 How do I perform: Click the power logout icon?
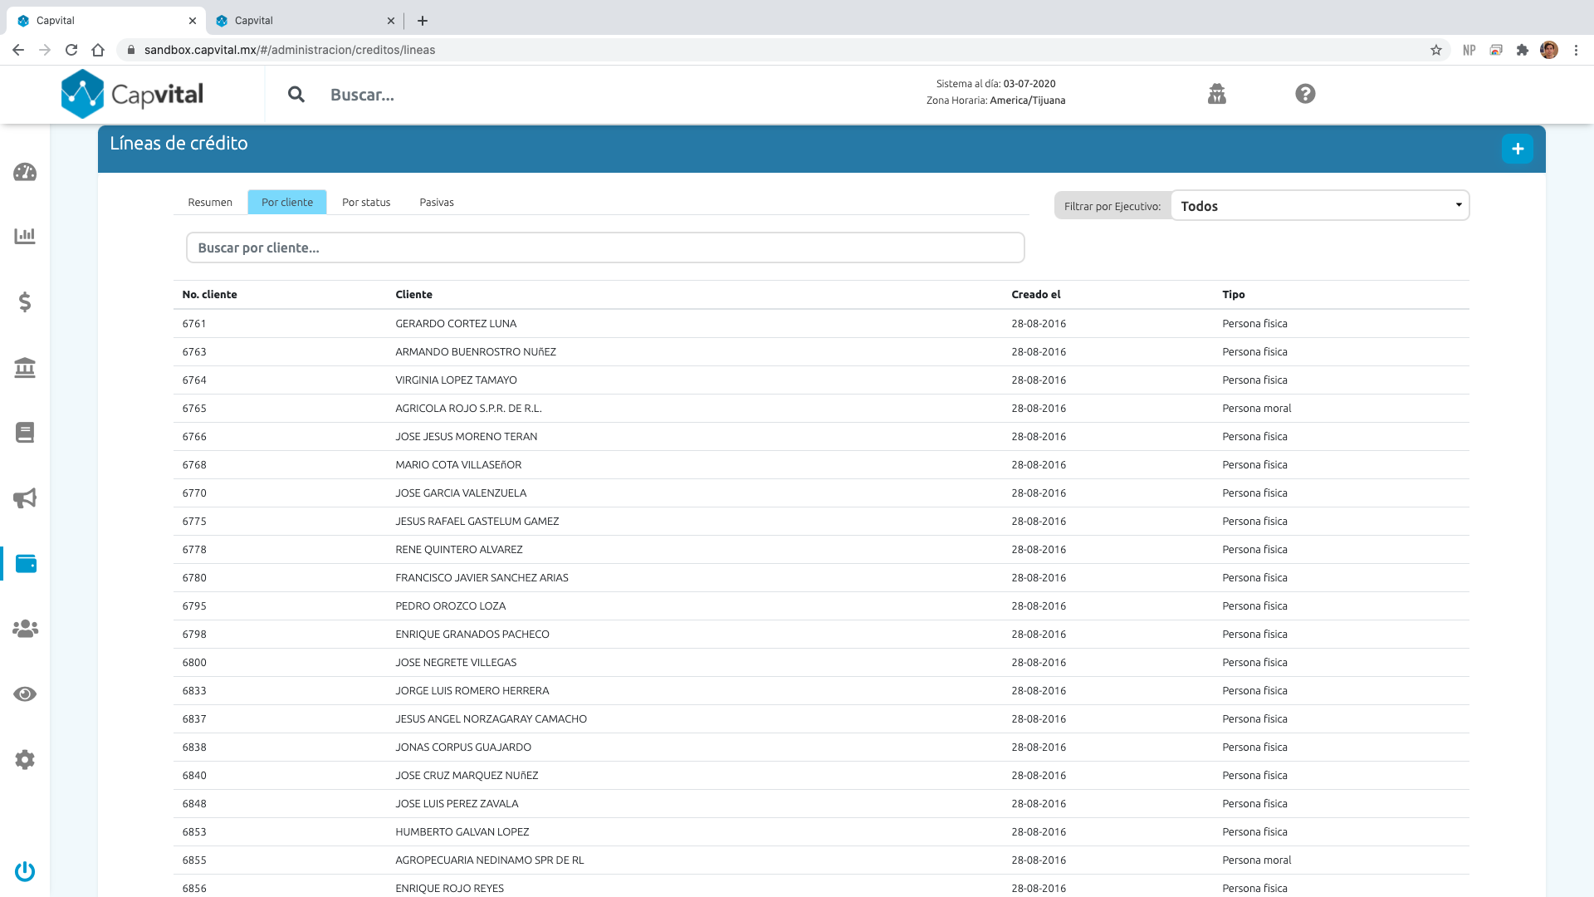click(25, 871)
